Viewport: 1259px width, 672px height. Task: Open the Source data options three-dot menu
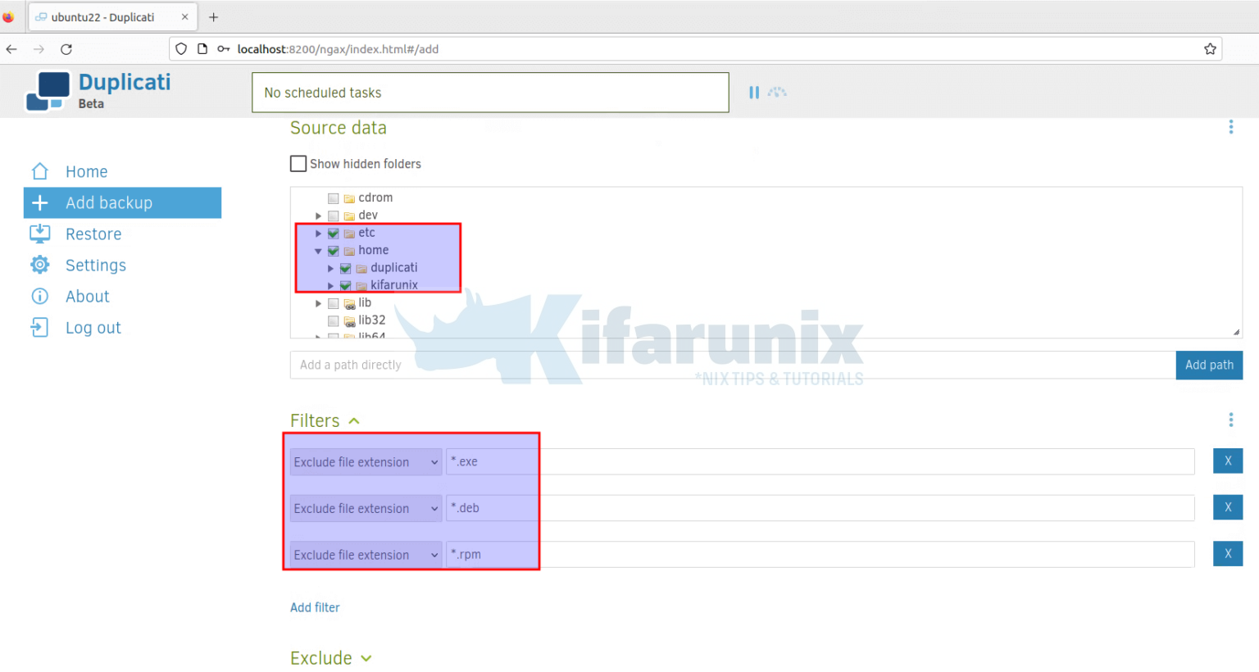tap(1230, 127)
